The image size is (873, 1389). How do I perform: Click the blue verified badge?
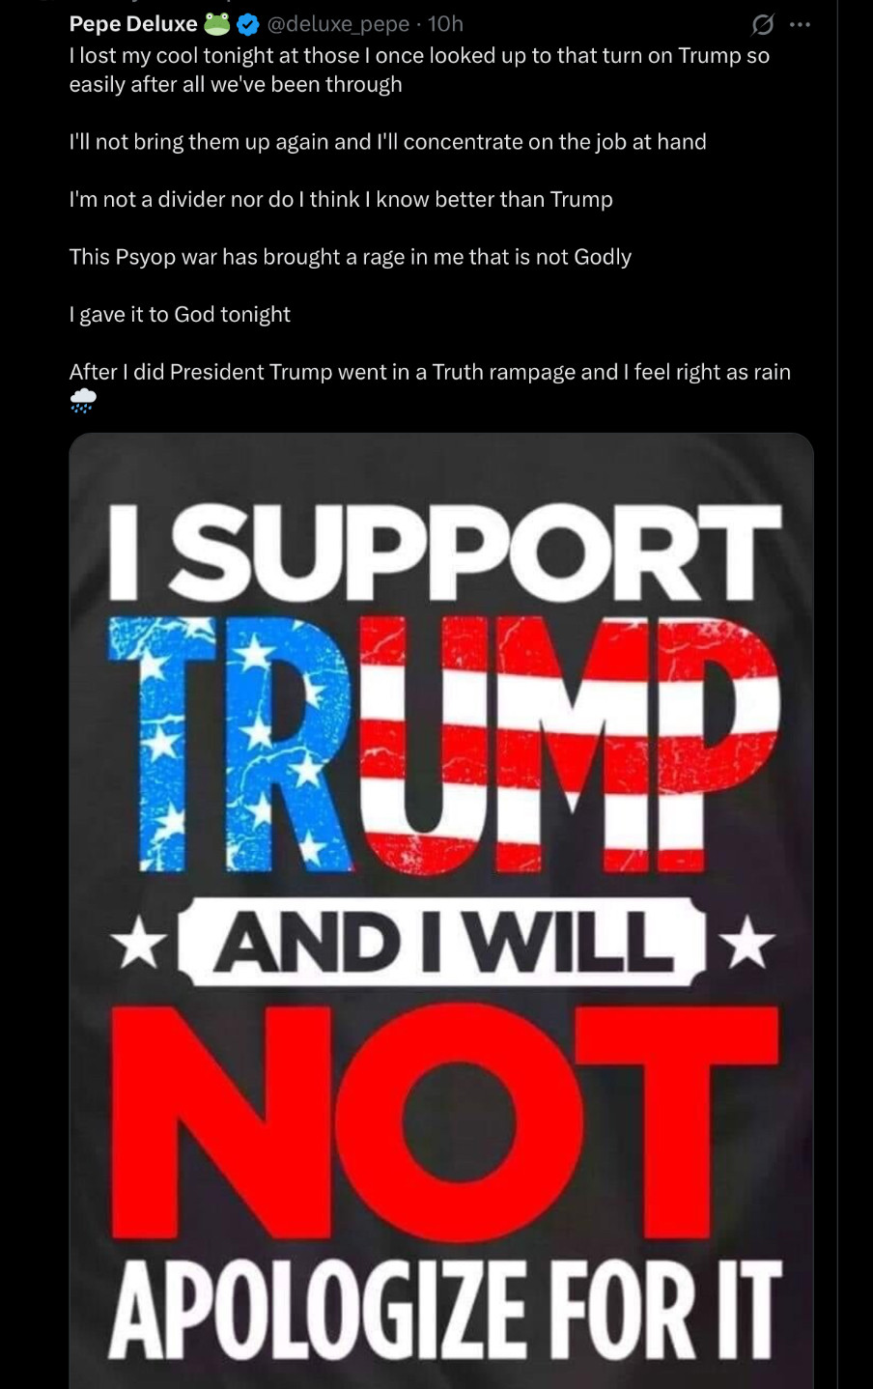pos(248,24)
